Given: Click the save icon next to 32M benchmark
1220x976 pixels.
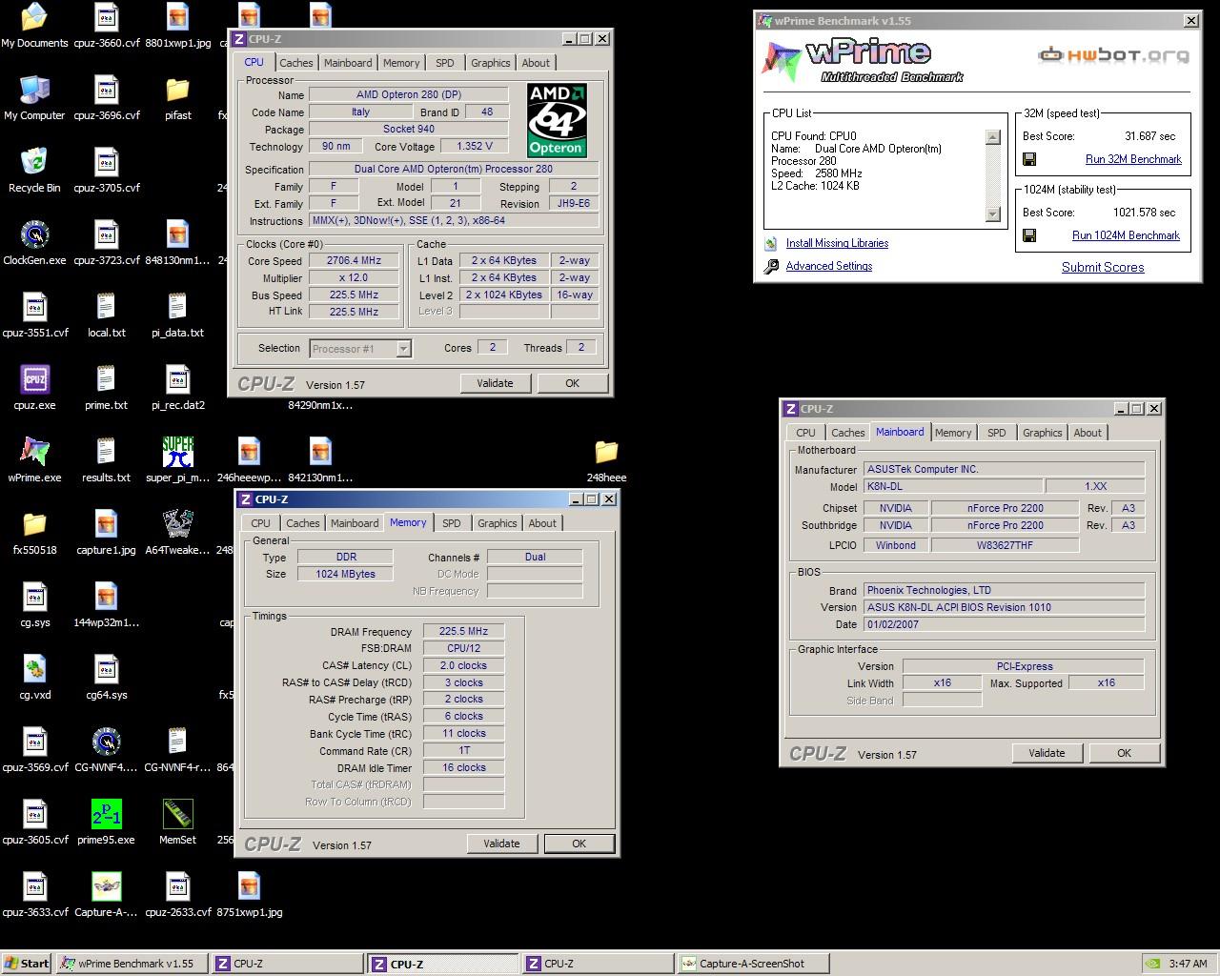Looking at the screenshot, I should tap(1029, 159).
